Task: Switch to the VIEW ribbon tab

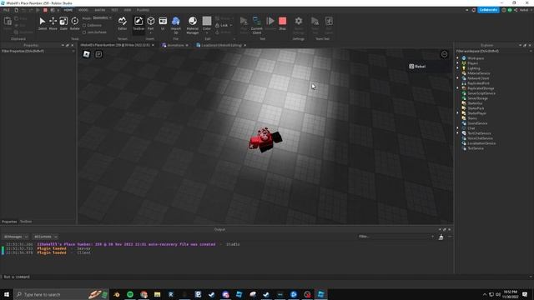Action: 128,10
